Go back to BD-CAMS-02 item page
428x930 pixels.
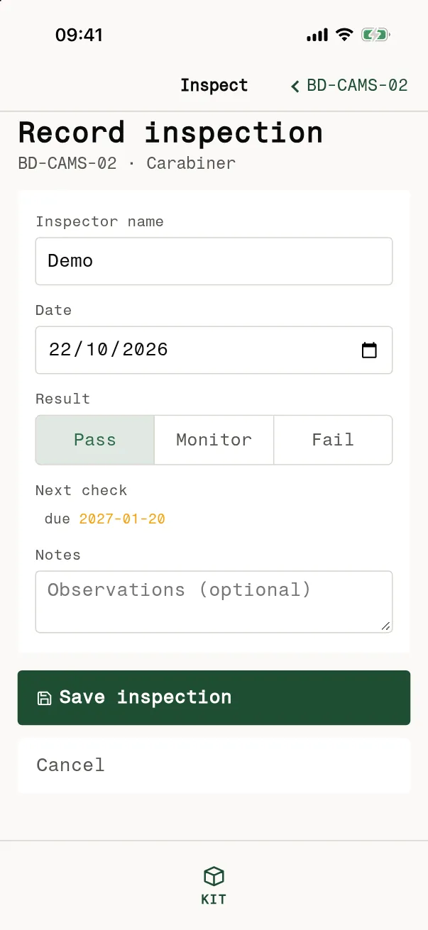point(349,86)
